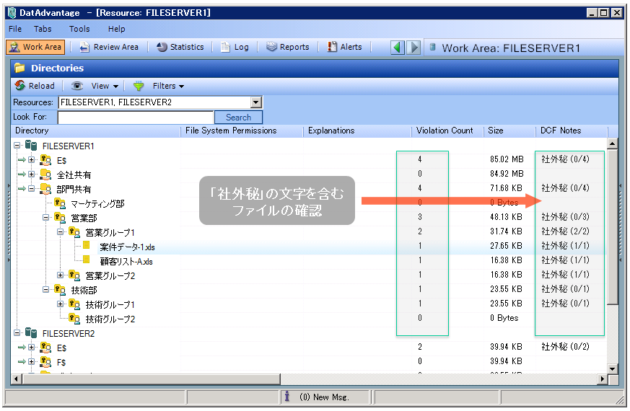Select the マーケティング部 tree label
630x411 pixels.
click(97, 204)
